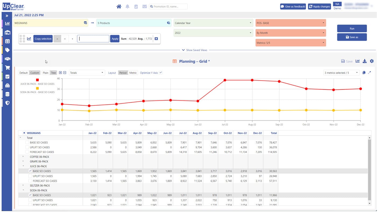Go to home via house icon
379x213 pixels.
119,6
